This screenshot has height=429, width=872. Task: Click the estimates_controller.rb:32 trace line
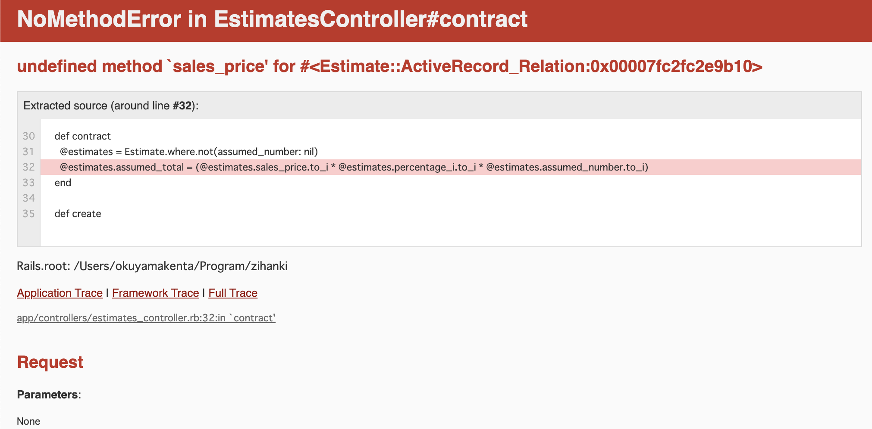pos(146,318)
